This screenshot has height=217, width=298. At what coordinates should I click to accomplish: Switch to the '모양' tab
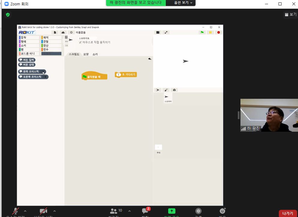click(x=86, y=54)
